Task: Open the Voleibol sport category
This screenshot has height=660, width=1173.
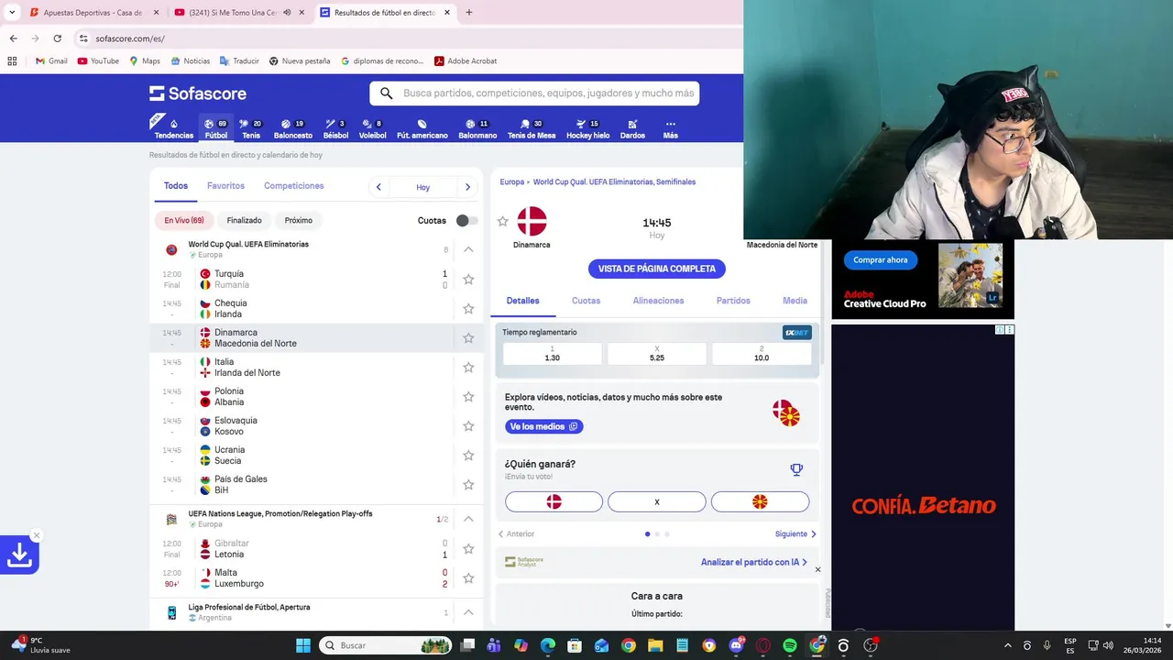Action: click(372, 129)
